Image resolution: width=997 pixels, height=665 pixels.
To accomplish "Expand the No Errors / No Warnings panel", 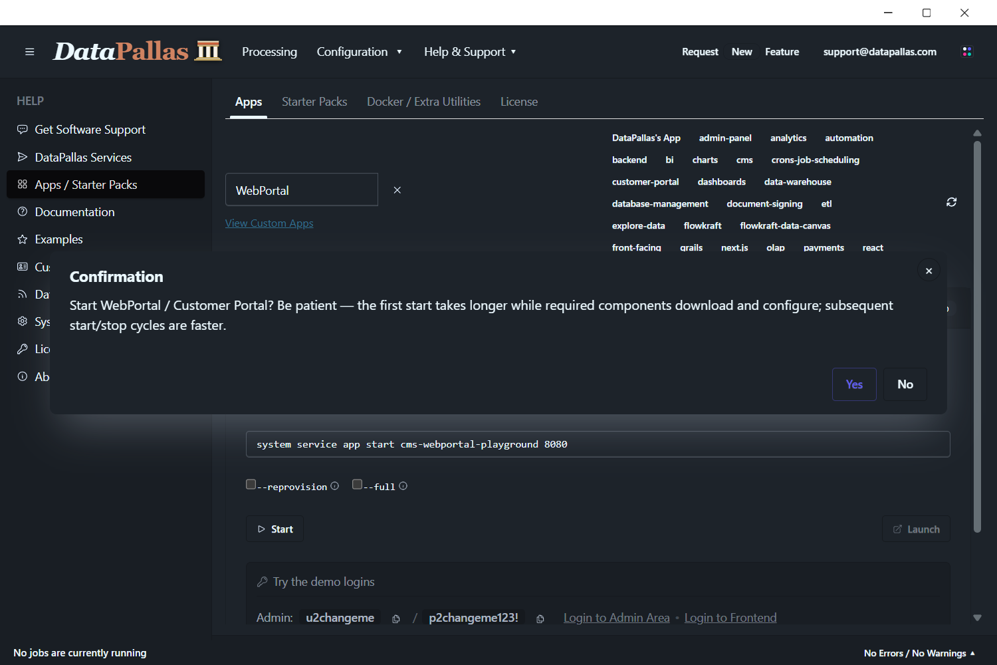I will pos(920,653).
